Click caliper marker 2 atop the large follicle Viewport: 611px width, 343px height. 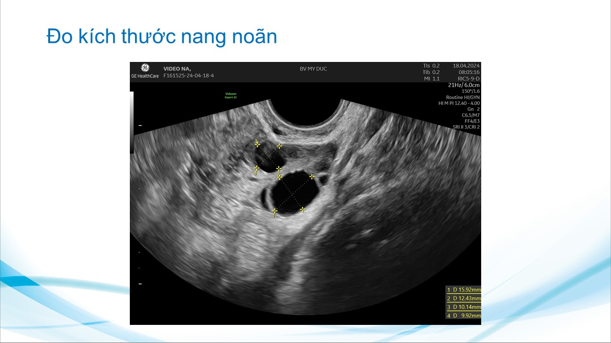(x=279, y=177)
